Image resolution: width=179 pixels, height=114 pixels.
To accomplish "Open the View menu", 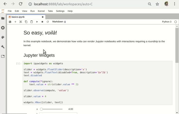I will 25,11.
